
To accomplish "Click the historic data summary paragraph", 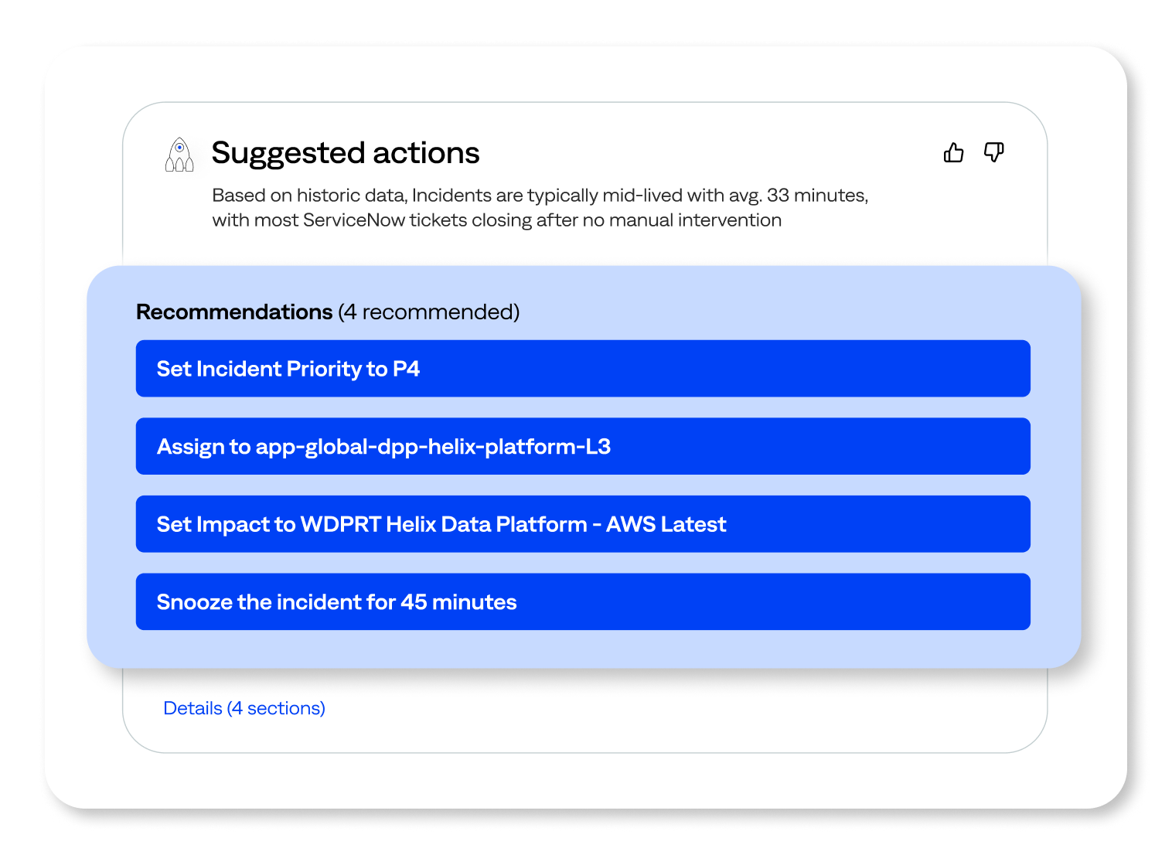I will coord(540,207).
